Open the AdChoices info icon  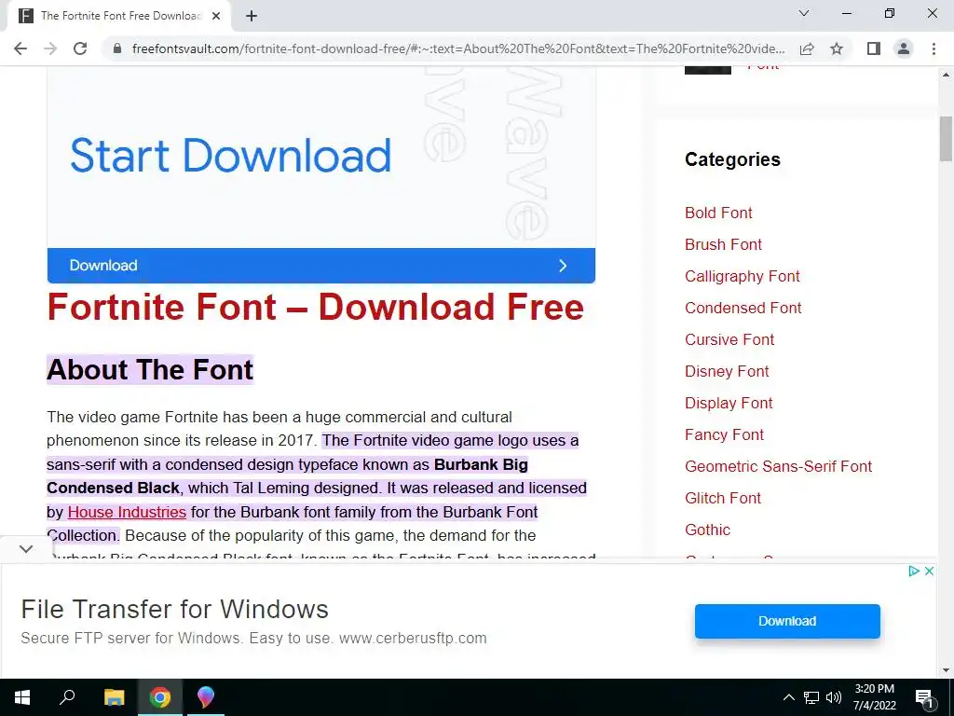pos(914,571)
